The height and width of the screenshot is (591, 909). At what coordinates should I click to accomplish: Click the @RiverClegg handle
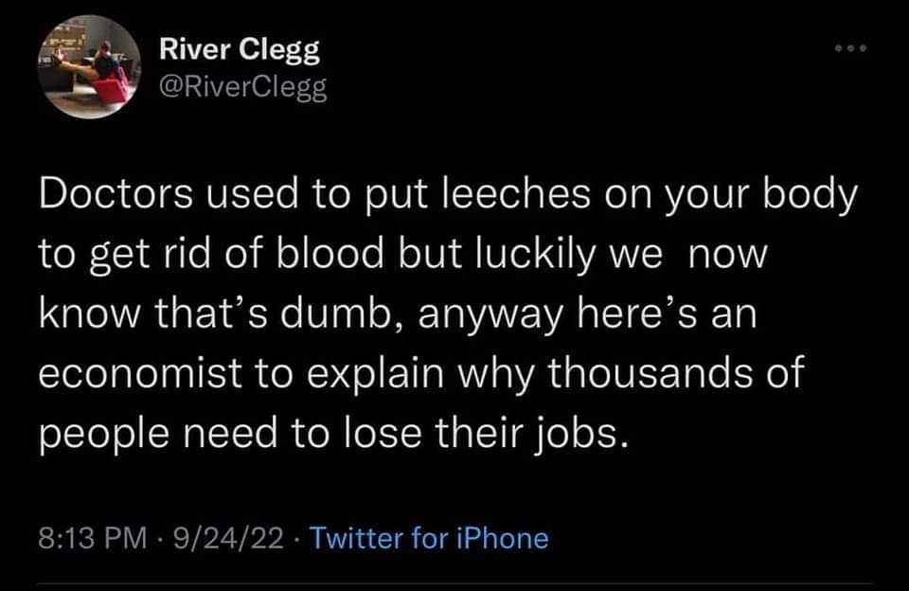tap(238, 88)
